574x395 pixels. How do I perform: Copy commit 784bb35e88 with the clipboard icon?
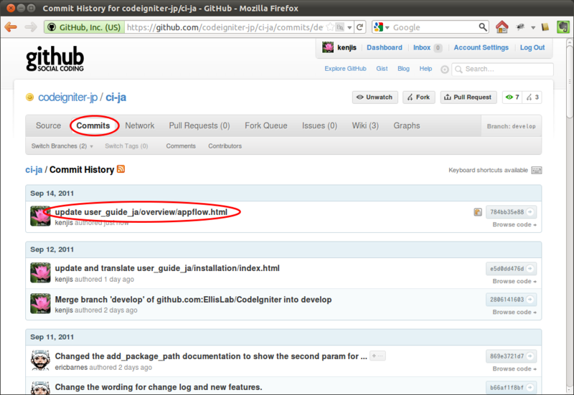click(478, 212)
